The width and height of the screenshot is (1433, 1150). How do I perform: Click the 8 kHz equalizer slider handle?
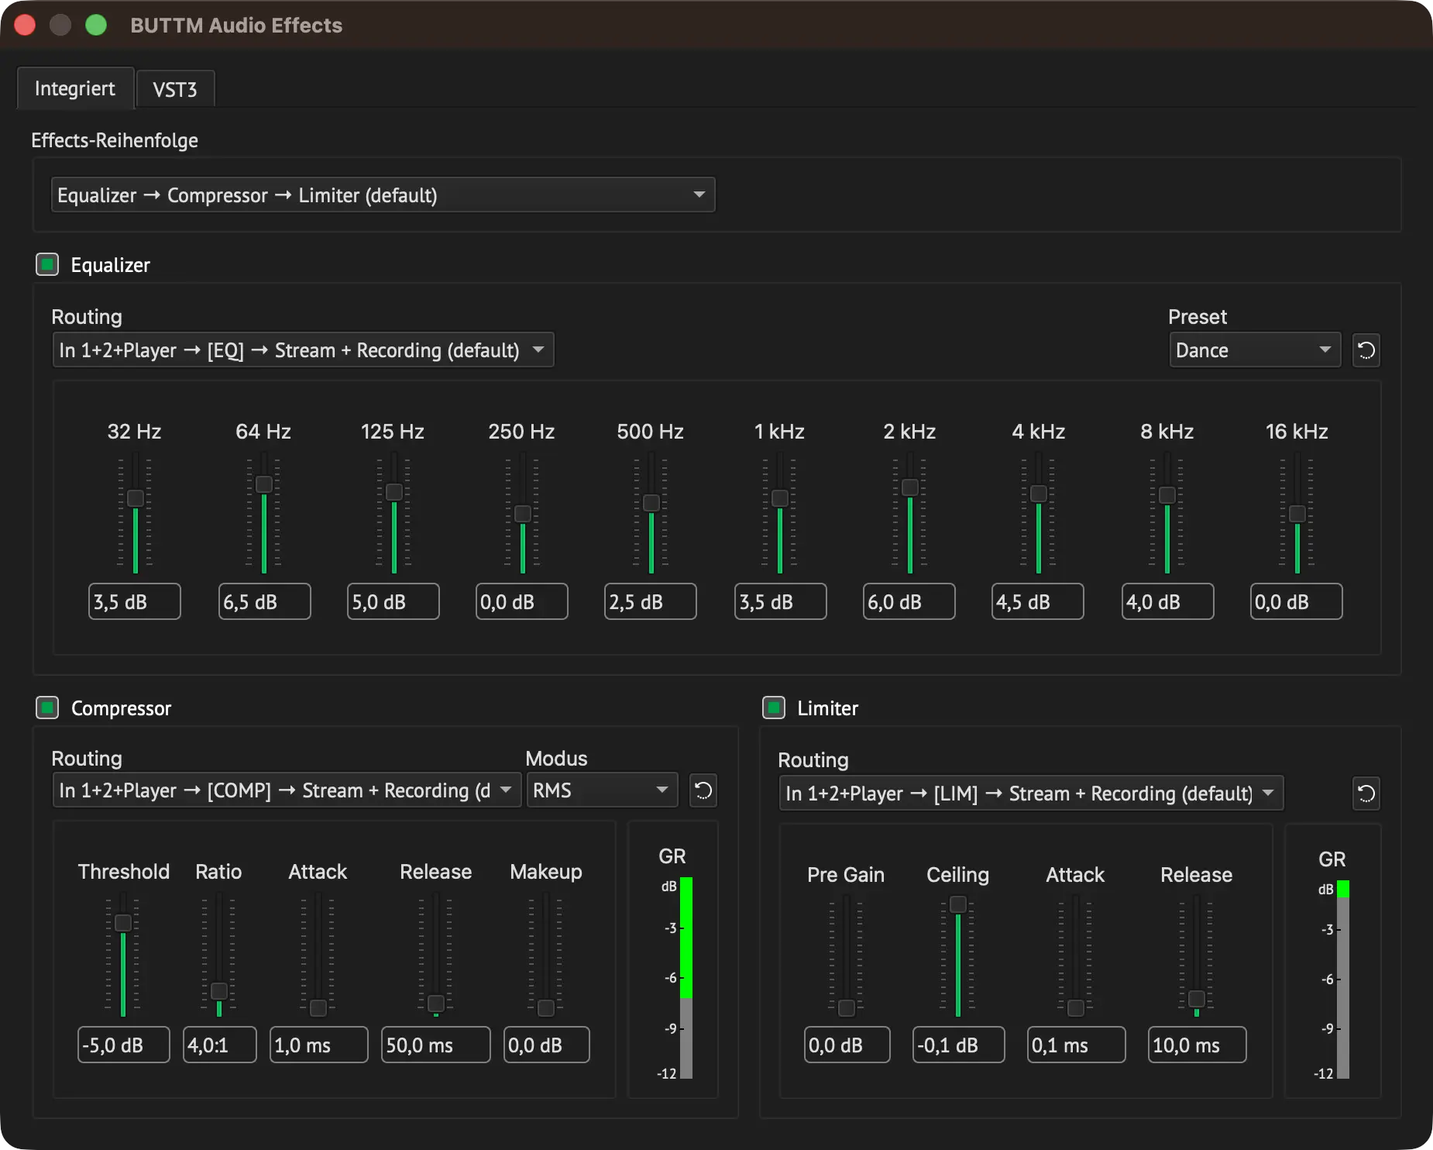pyautogui.click(x=1167, y=495)
